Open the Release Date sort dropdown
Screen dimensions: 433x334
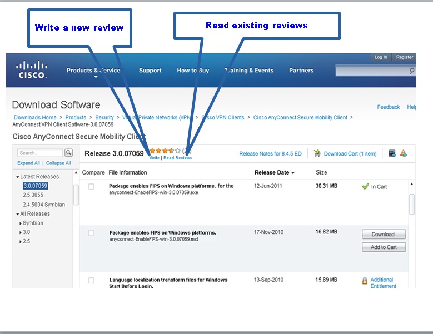point(293,173)
